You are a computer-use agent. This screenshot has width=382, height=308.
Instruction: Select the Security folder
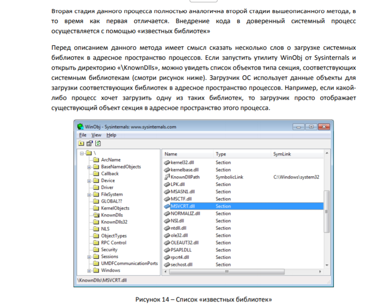point(109,250)
